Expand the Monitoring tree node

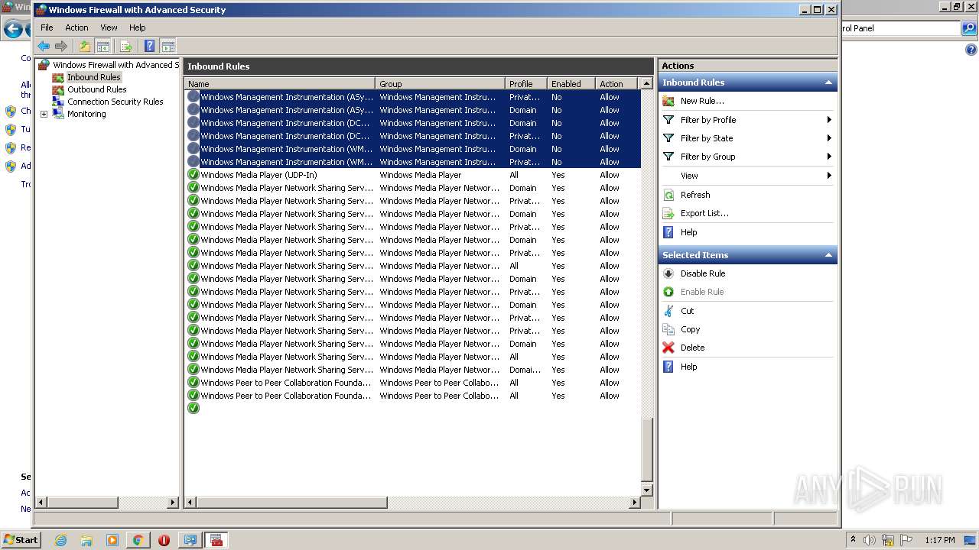point(44,115)
